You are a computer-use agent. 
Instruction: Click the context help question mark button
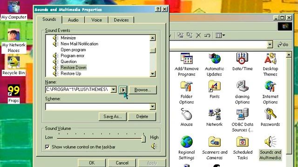[158, 9]
